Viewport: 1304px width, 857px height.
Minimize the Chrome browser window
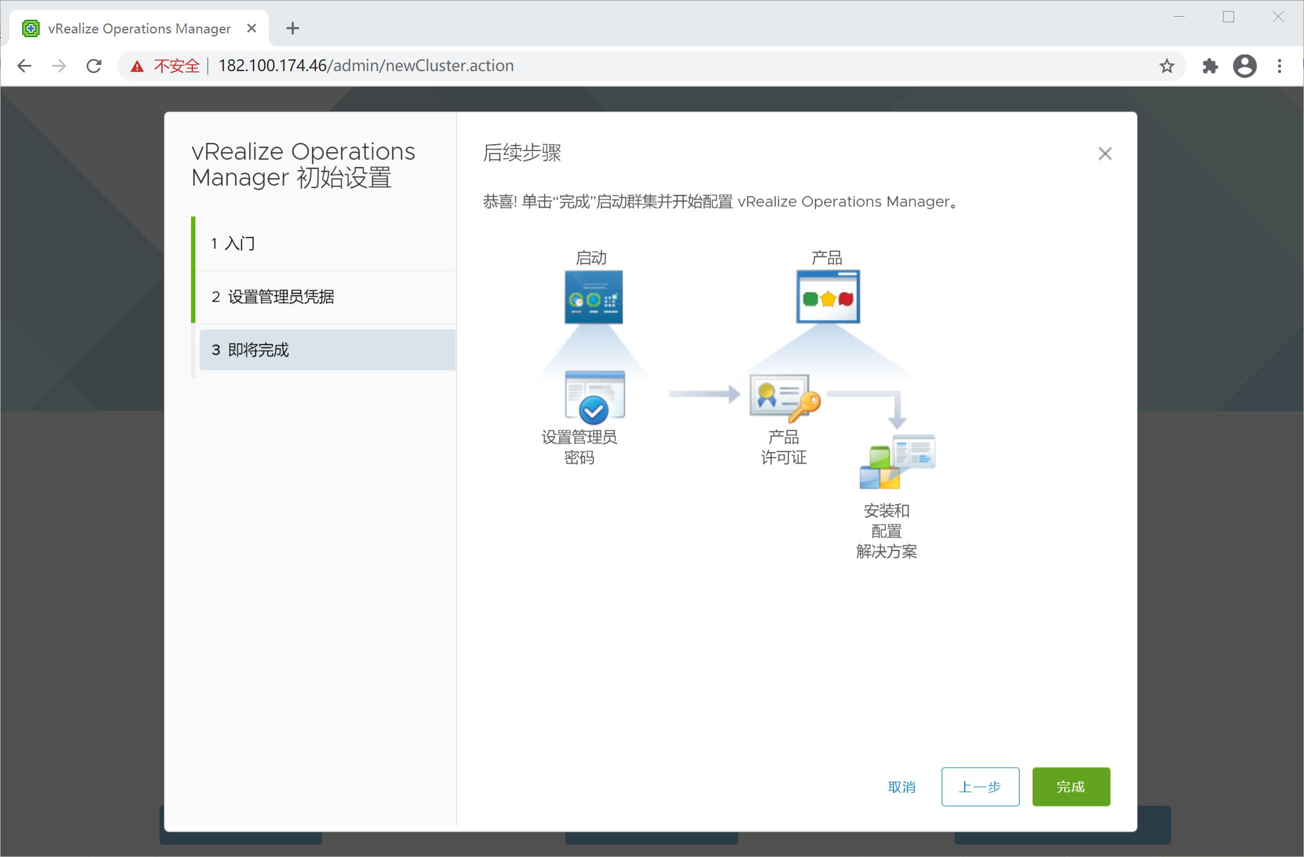[x=1178, y=17]
